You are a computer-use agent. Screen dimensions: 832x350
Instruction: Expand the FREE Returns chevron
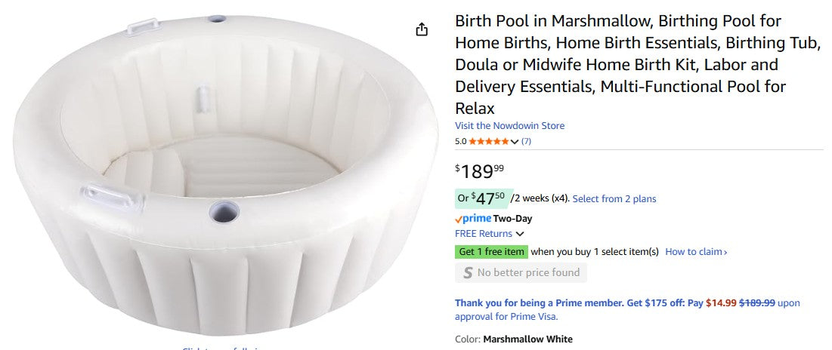pos(520,234)
